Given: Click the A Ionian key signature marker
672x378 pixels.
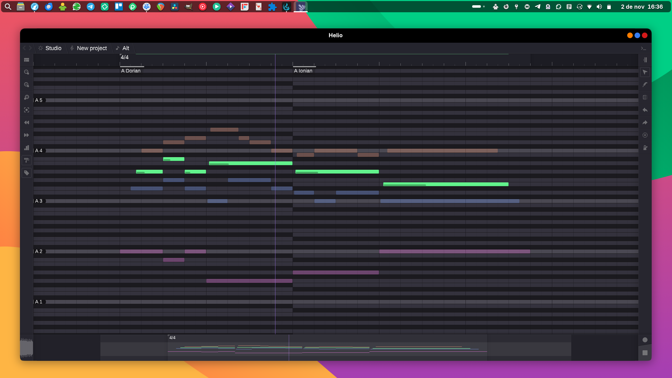Looking at the screenshot, I should (303, 71).
